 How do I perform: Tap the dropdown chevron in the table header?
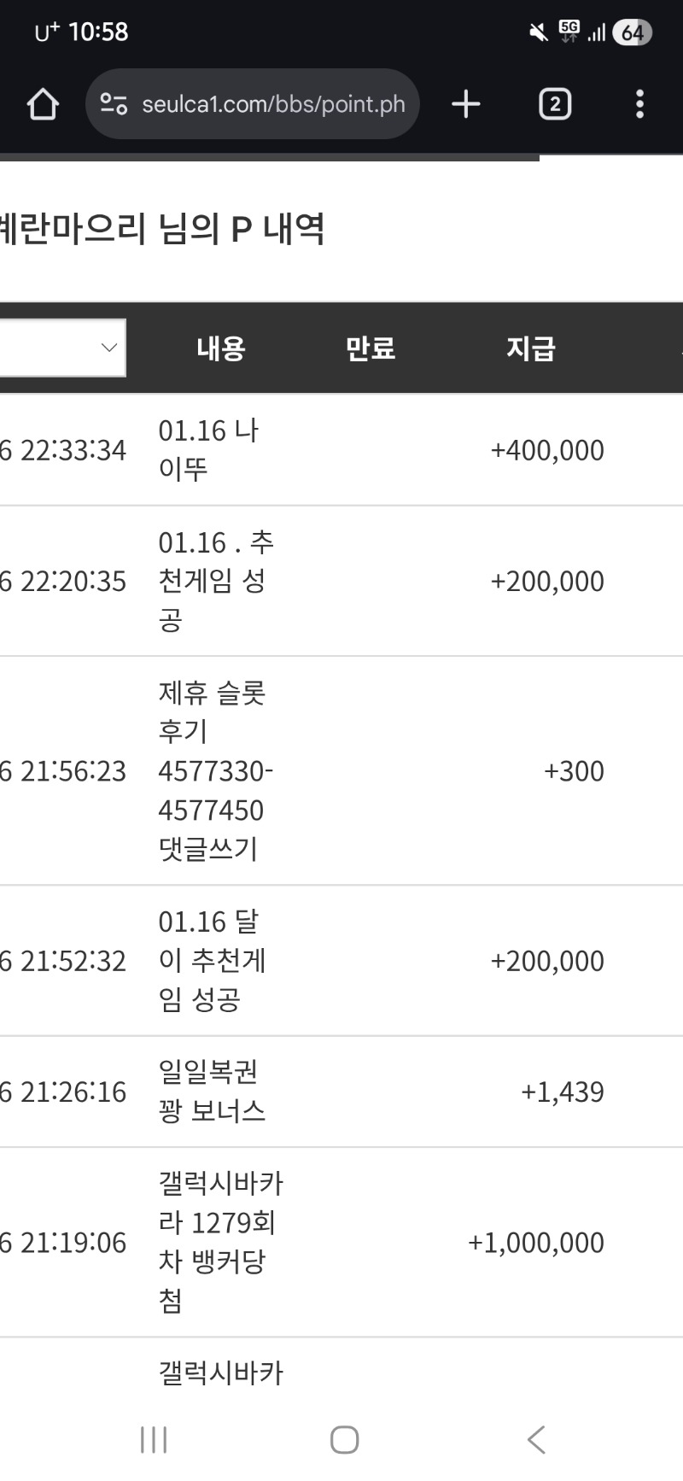click(108, 348)
